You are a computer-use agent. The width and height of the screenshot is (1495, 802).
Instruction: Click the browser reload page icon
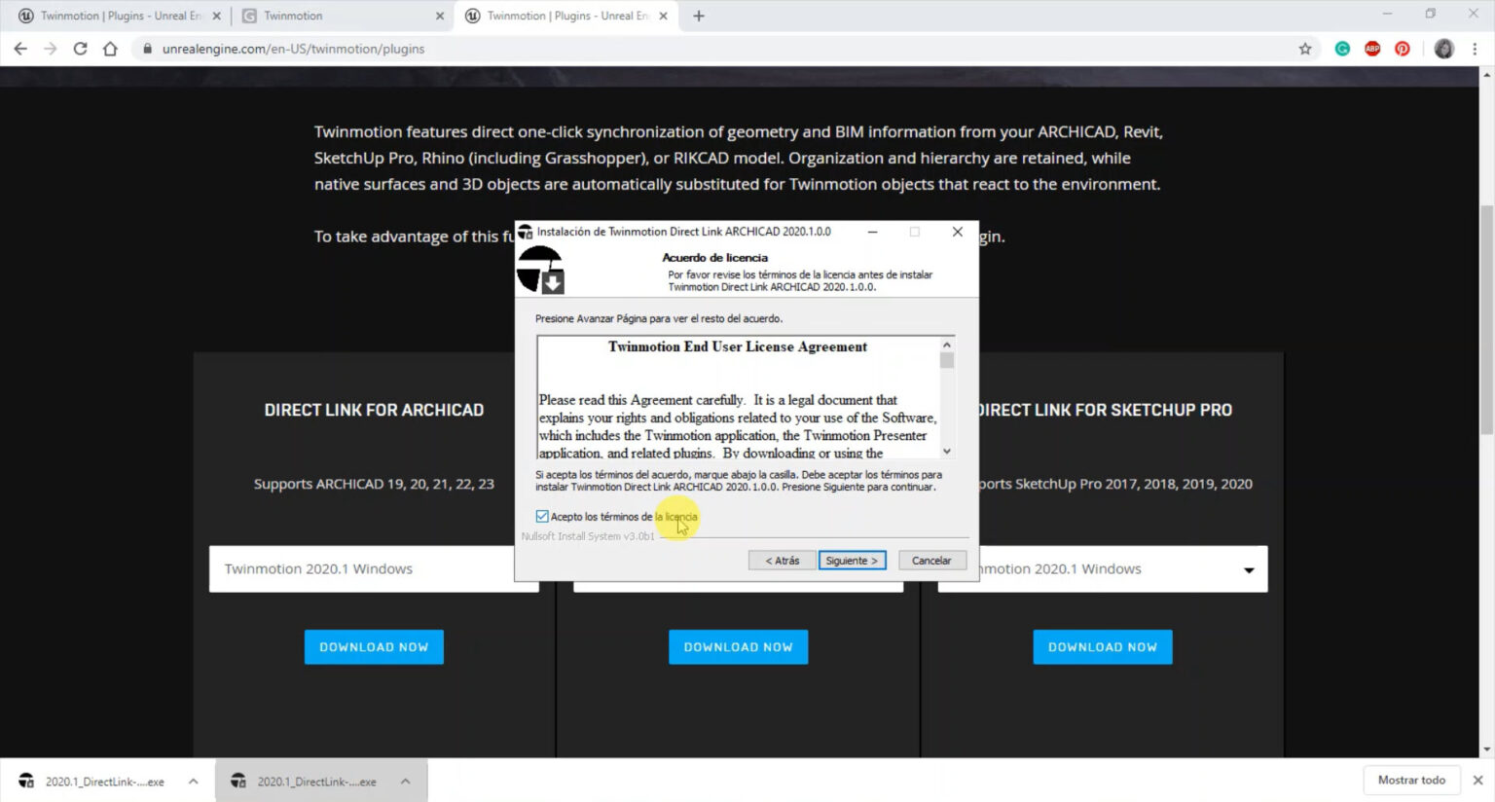pos(80,49)
